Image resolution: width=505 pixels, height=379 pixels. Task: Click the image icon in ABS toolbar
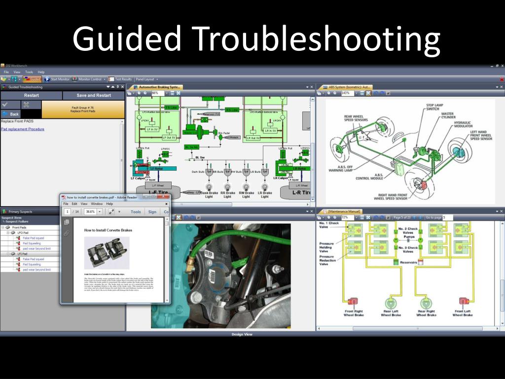[x=388, y=93]
